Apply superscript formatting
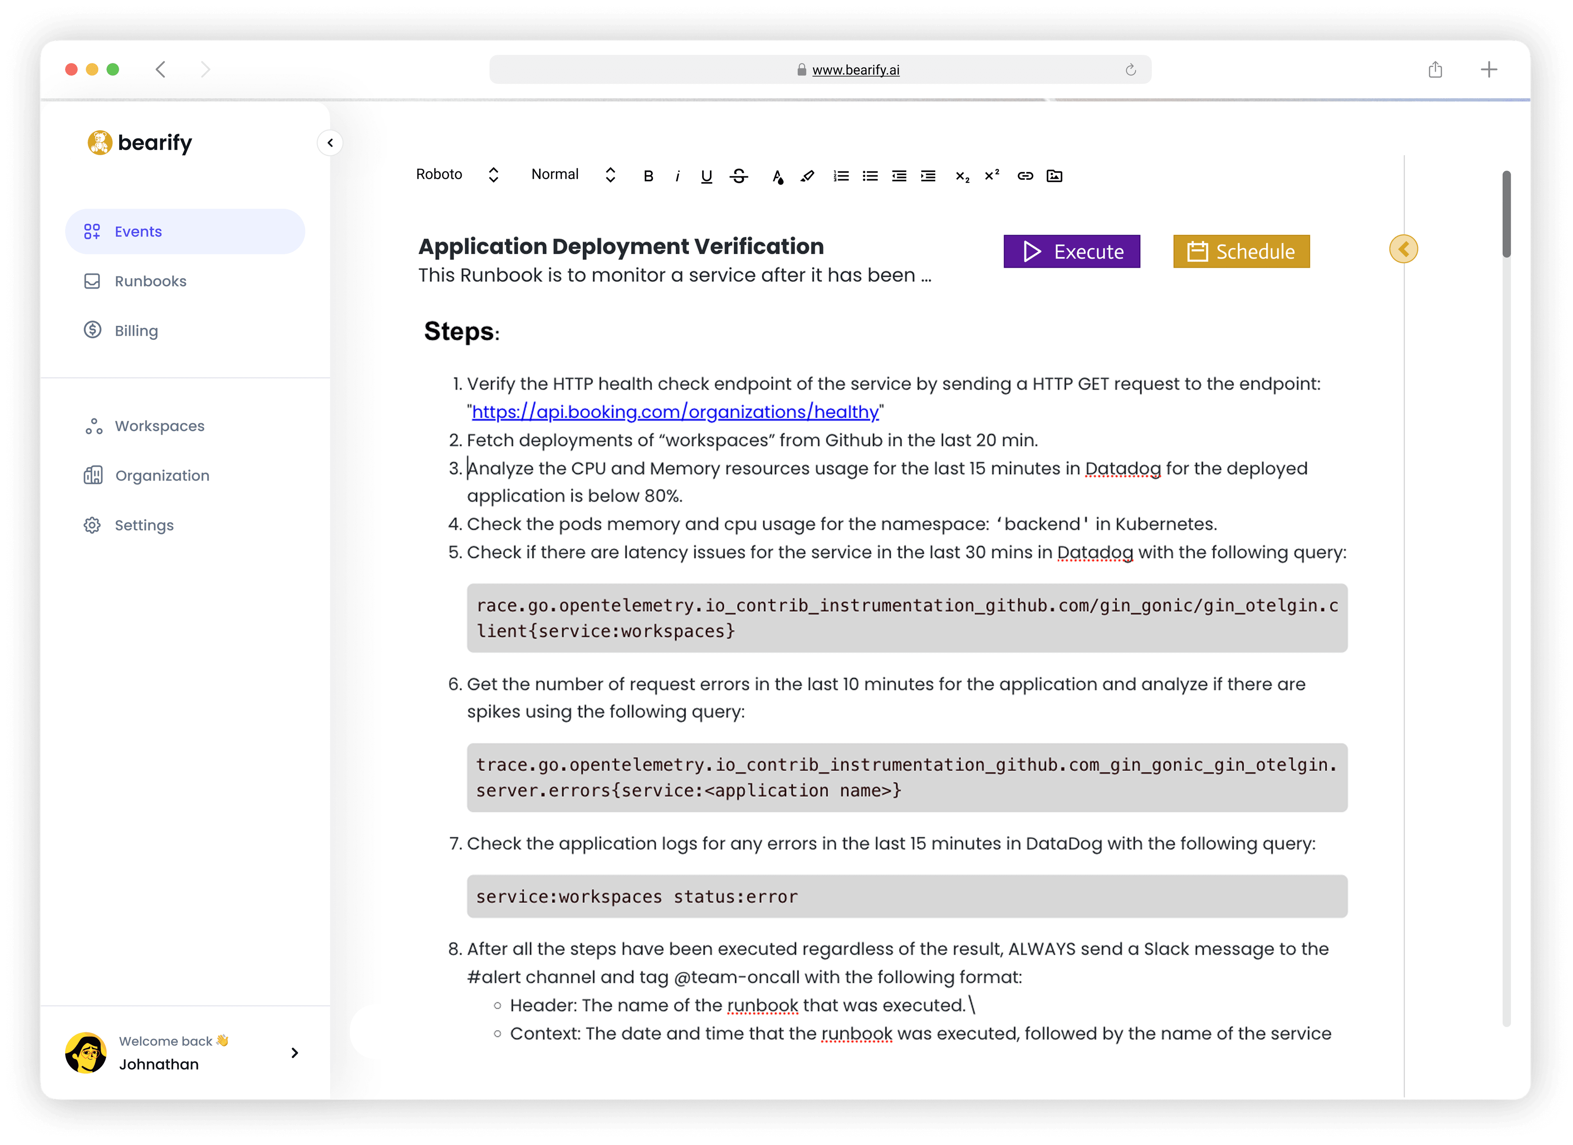The width and height of the screenshot is (1573, 1145). point(992,175)
